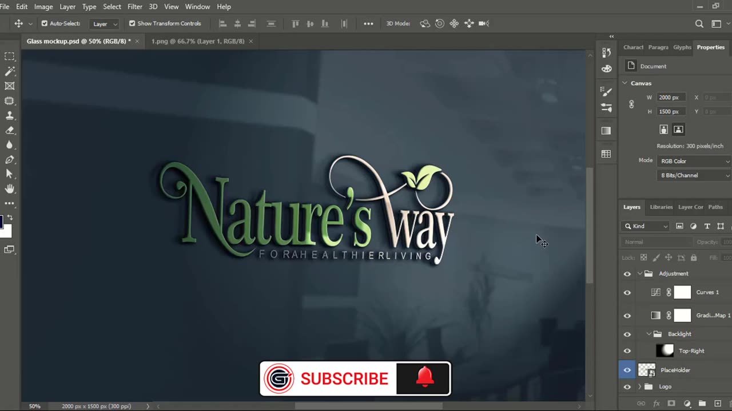Hide the Top-Right layer
Image resolution: width=732 pixels, height=411 pixels.
[627, 351]
